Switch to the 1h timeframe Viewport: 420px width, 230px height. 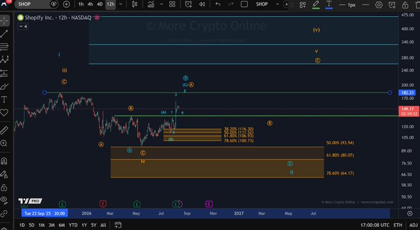[81, 4]
